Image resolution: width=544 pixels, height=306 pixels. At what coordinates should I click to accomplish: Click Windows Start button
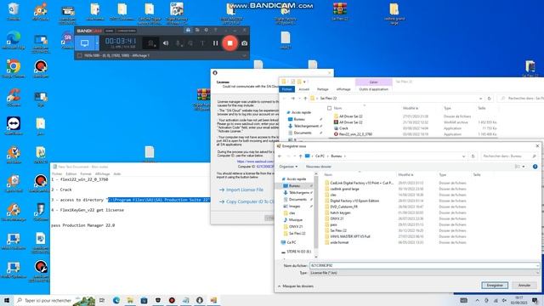point(7,300)
